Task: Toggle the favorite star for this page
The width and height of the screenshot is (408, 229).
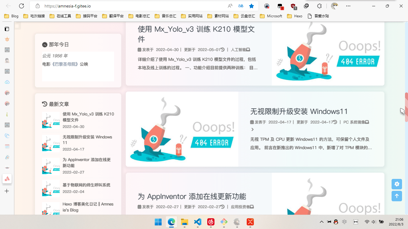Action: [251, 6]
